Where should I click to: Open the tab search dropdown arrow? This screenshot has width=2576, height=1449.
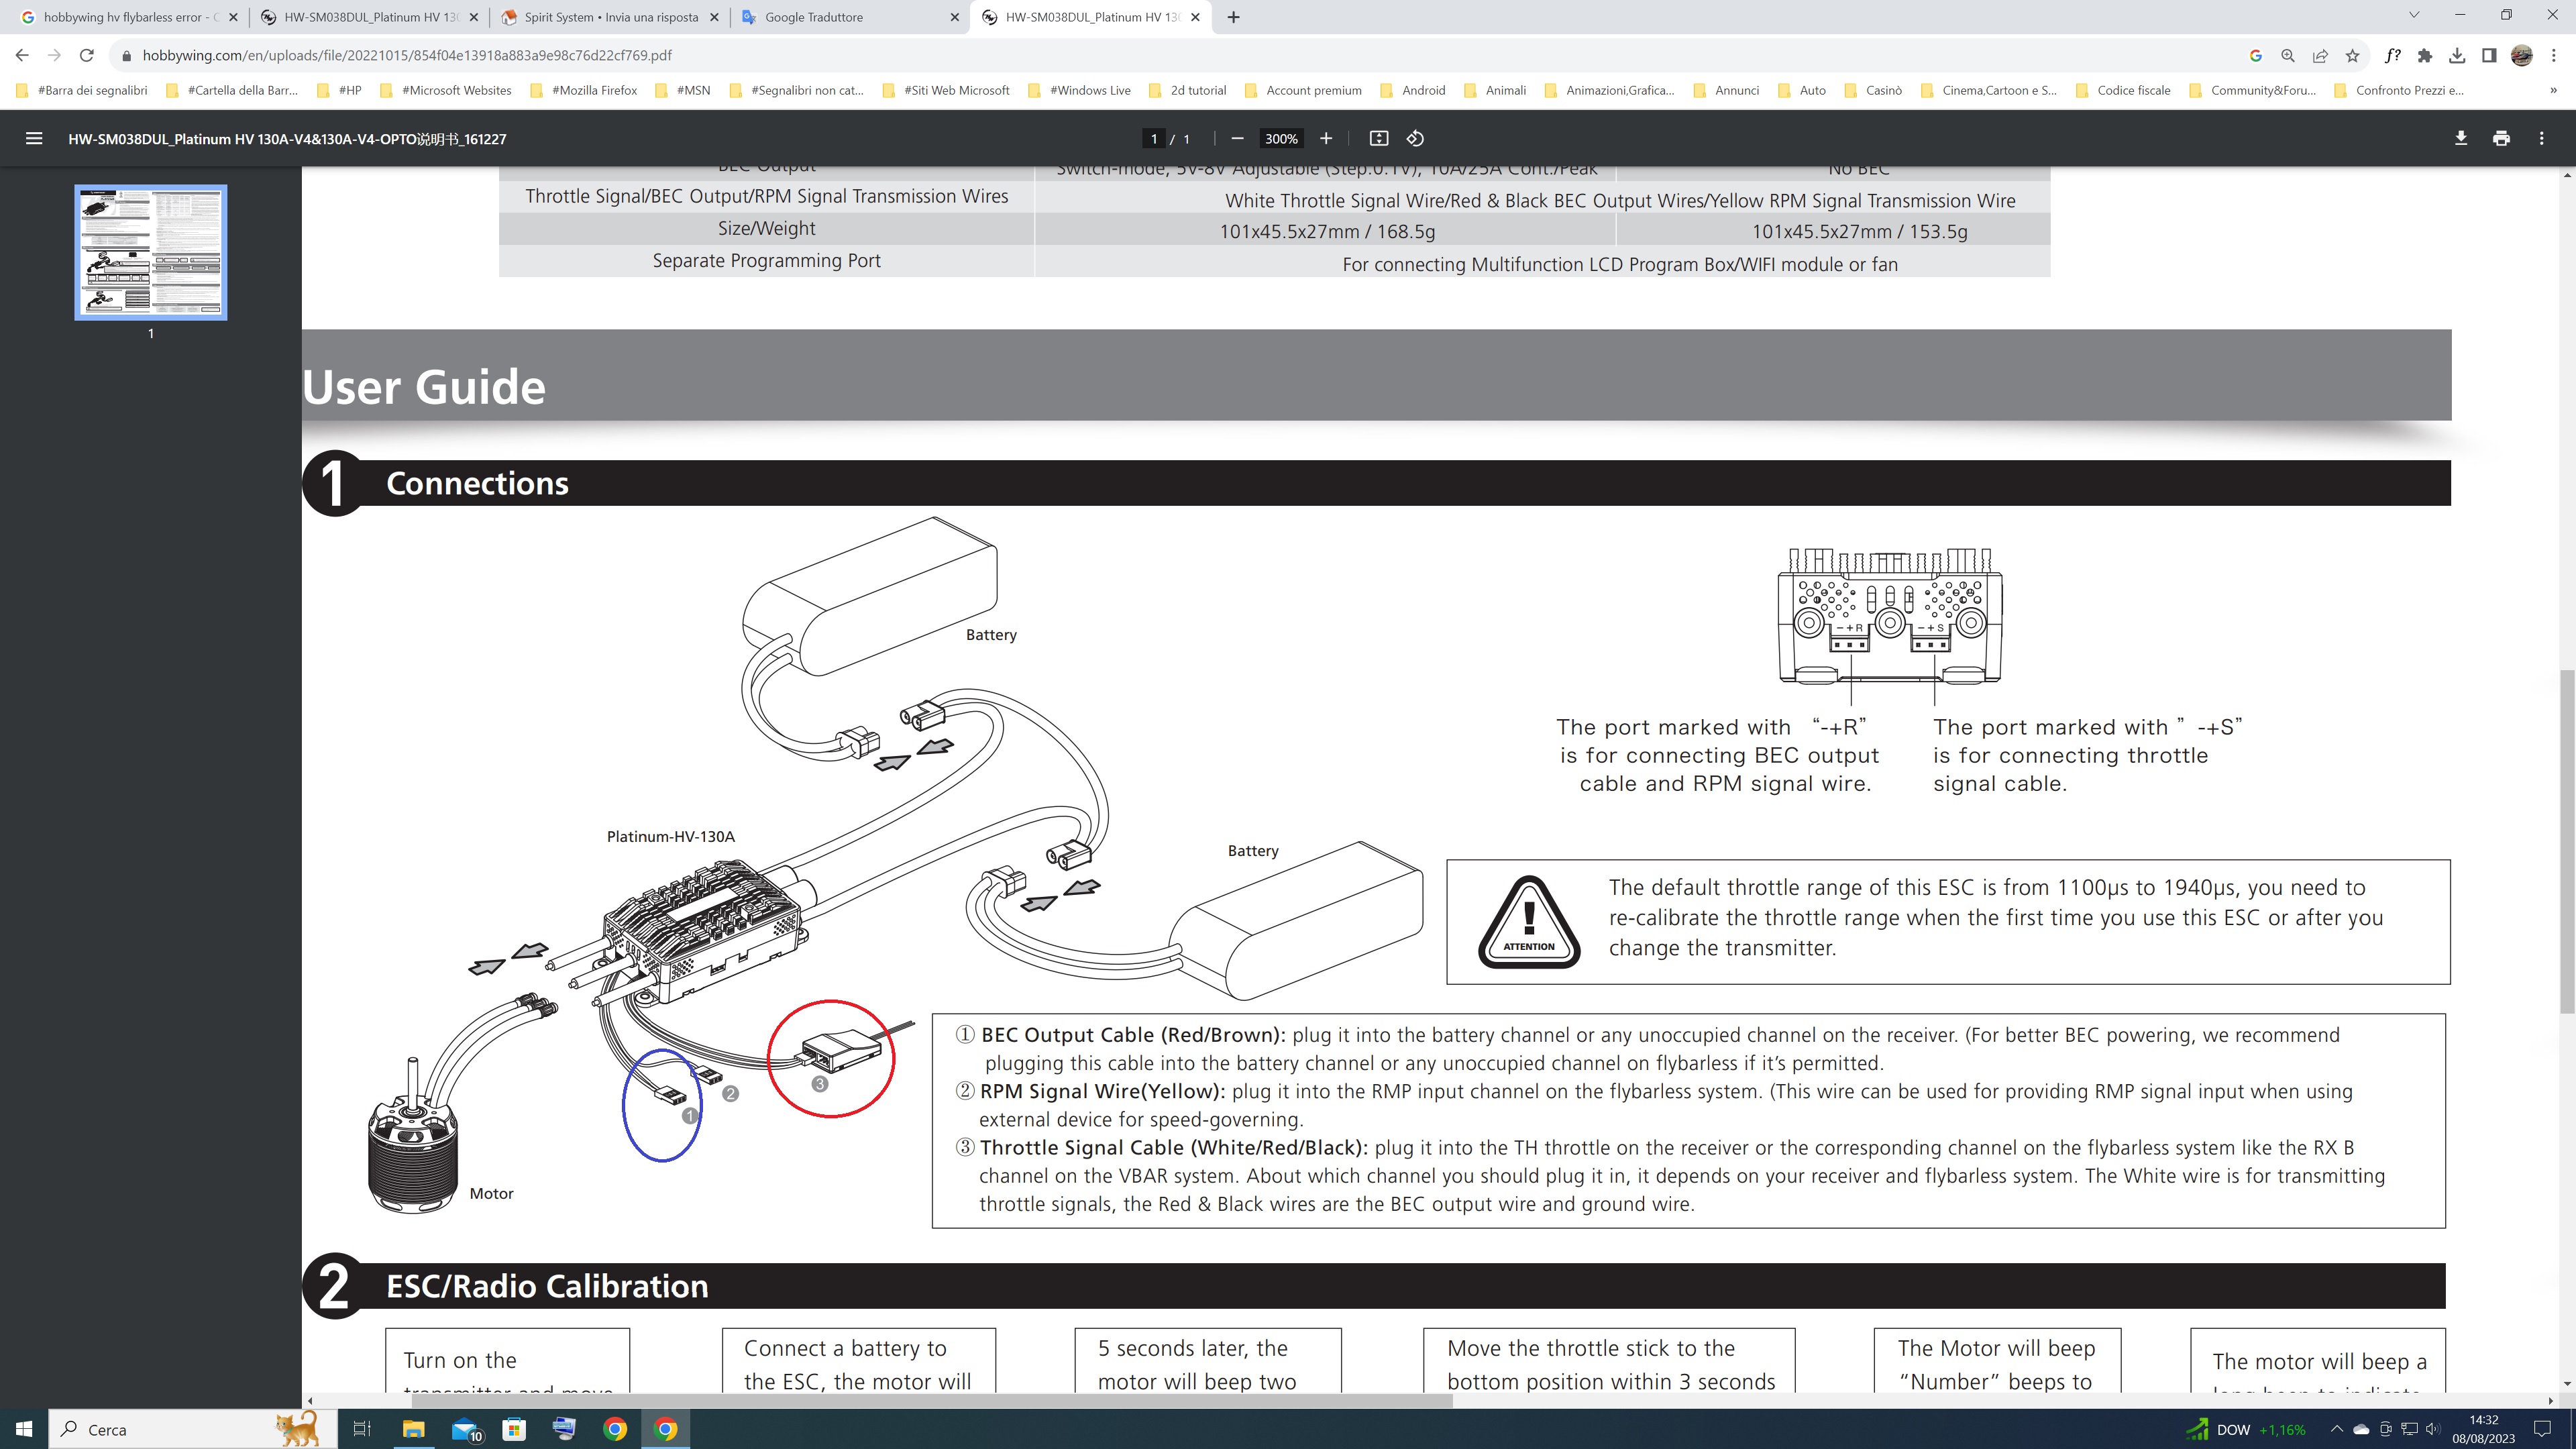tap(2414, 16)
